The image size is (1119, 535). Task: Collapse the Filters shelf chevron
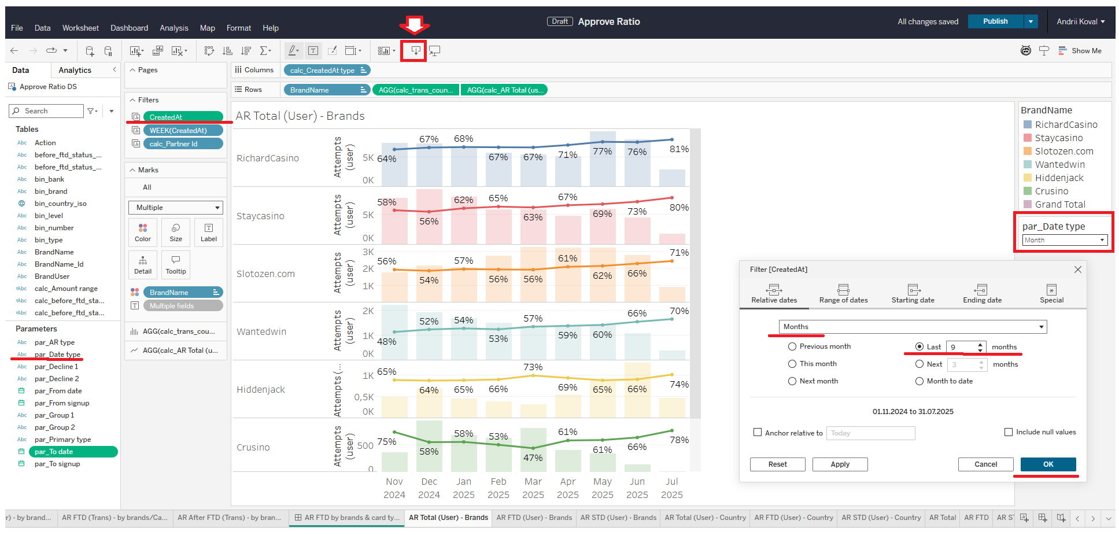click(x=132, y=100)
